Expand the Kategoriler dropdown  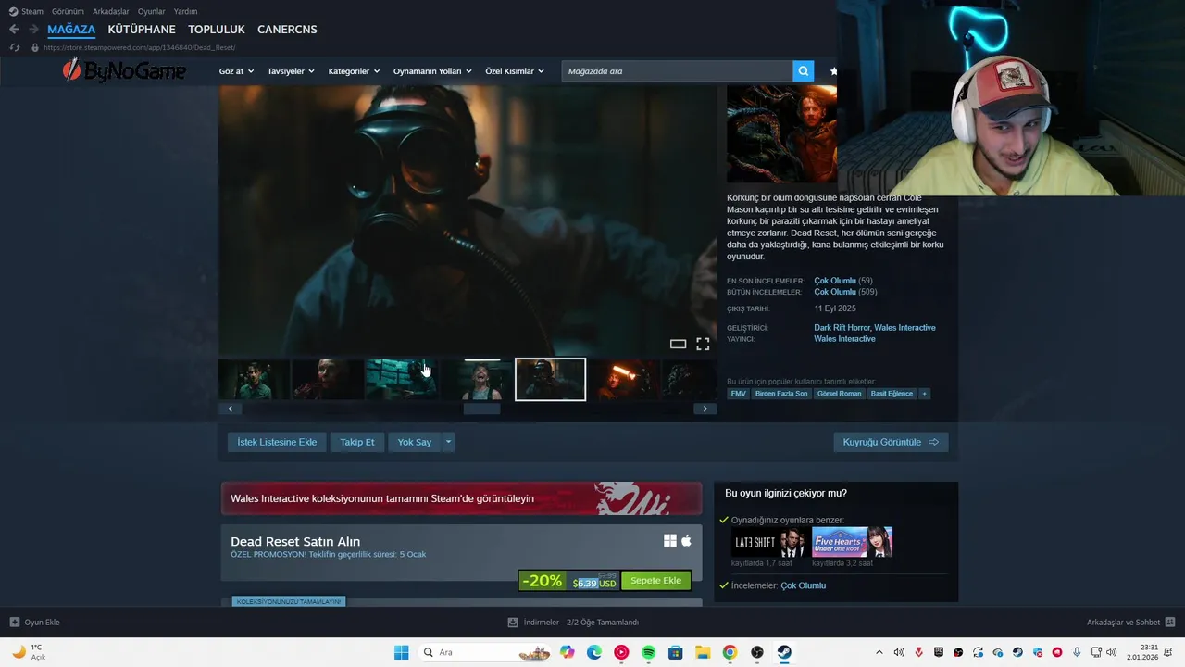354,71
